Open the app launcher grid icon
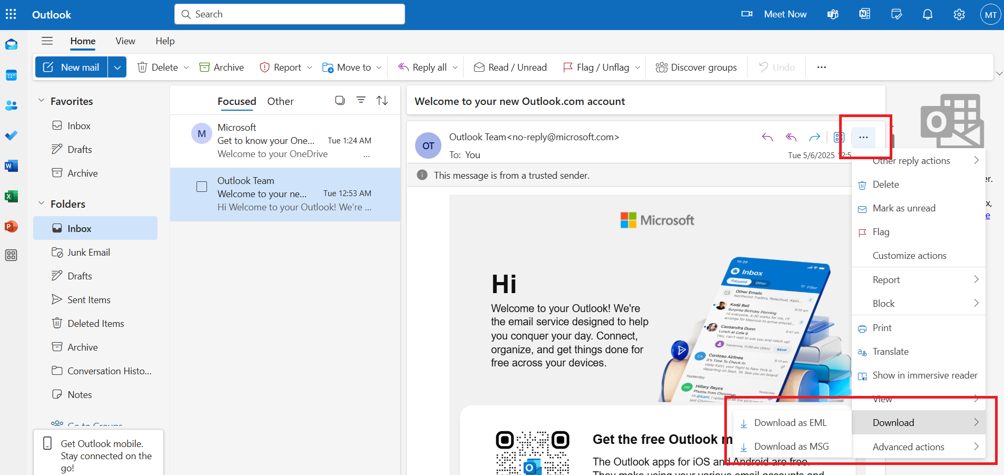 pyautogui.click(x=11, y=14)
